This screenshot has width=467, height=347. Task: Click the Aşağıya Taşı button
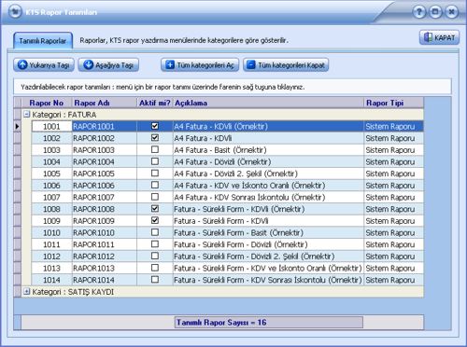pyautogui.click(x=108, y=65)
